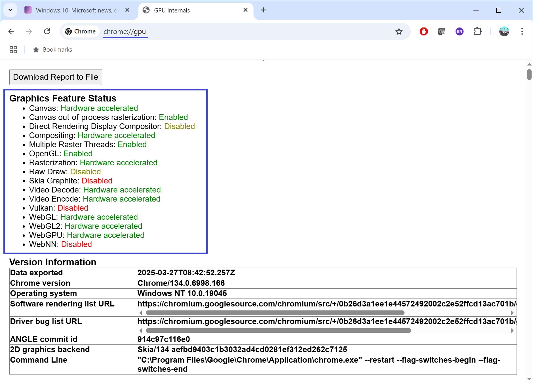
Task: Click the Skia Graphite: Disabled entry
Action: [x=71, y=181]
